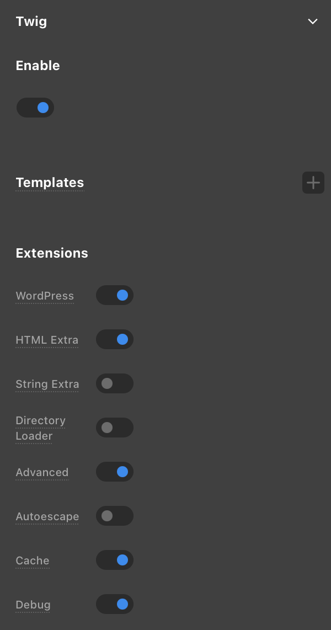Toggle the main Enable switch off
Image resolution: width=331 pixels, height=630 pixels.
[35, 108]
